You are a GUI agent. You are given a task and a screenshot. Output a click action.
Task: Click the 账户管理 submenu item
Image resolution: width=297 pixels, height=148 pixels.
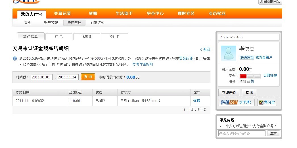tap(51, 23)
